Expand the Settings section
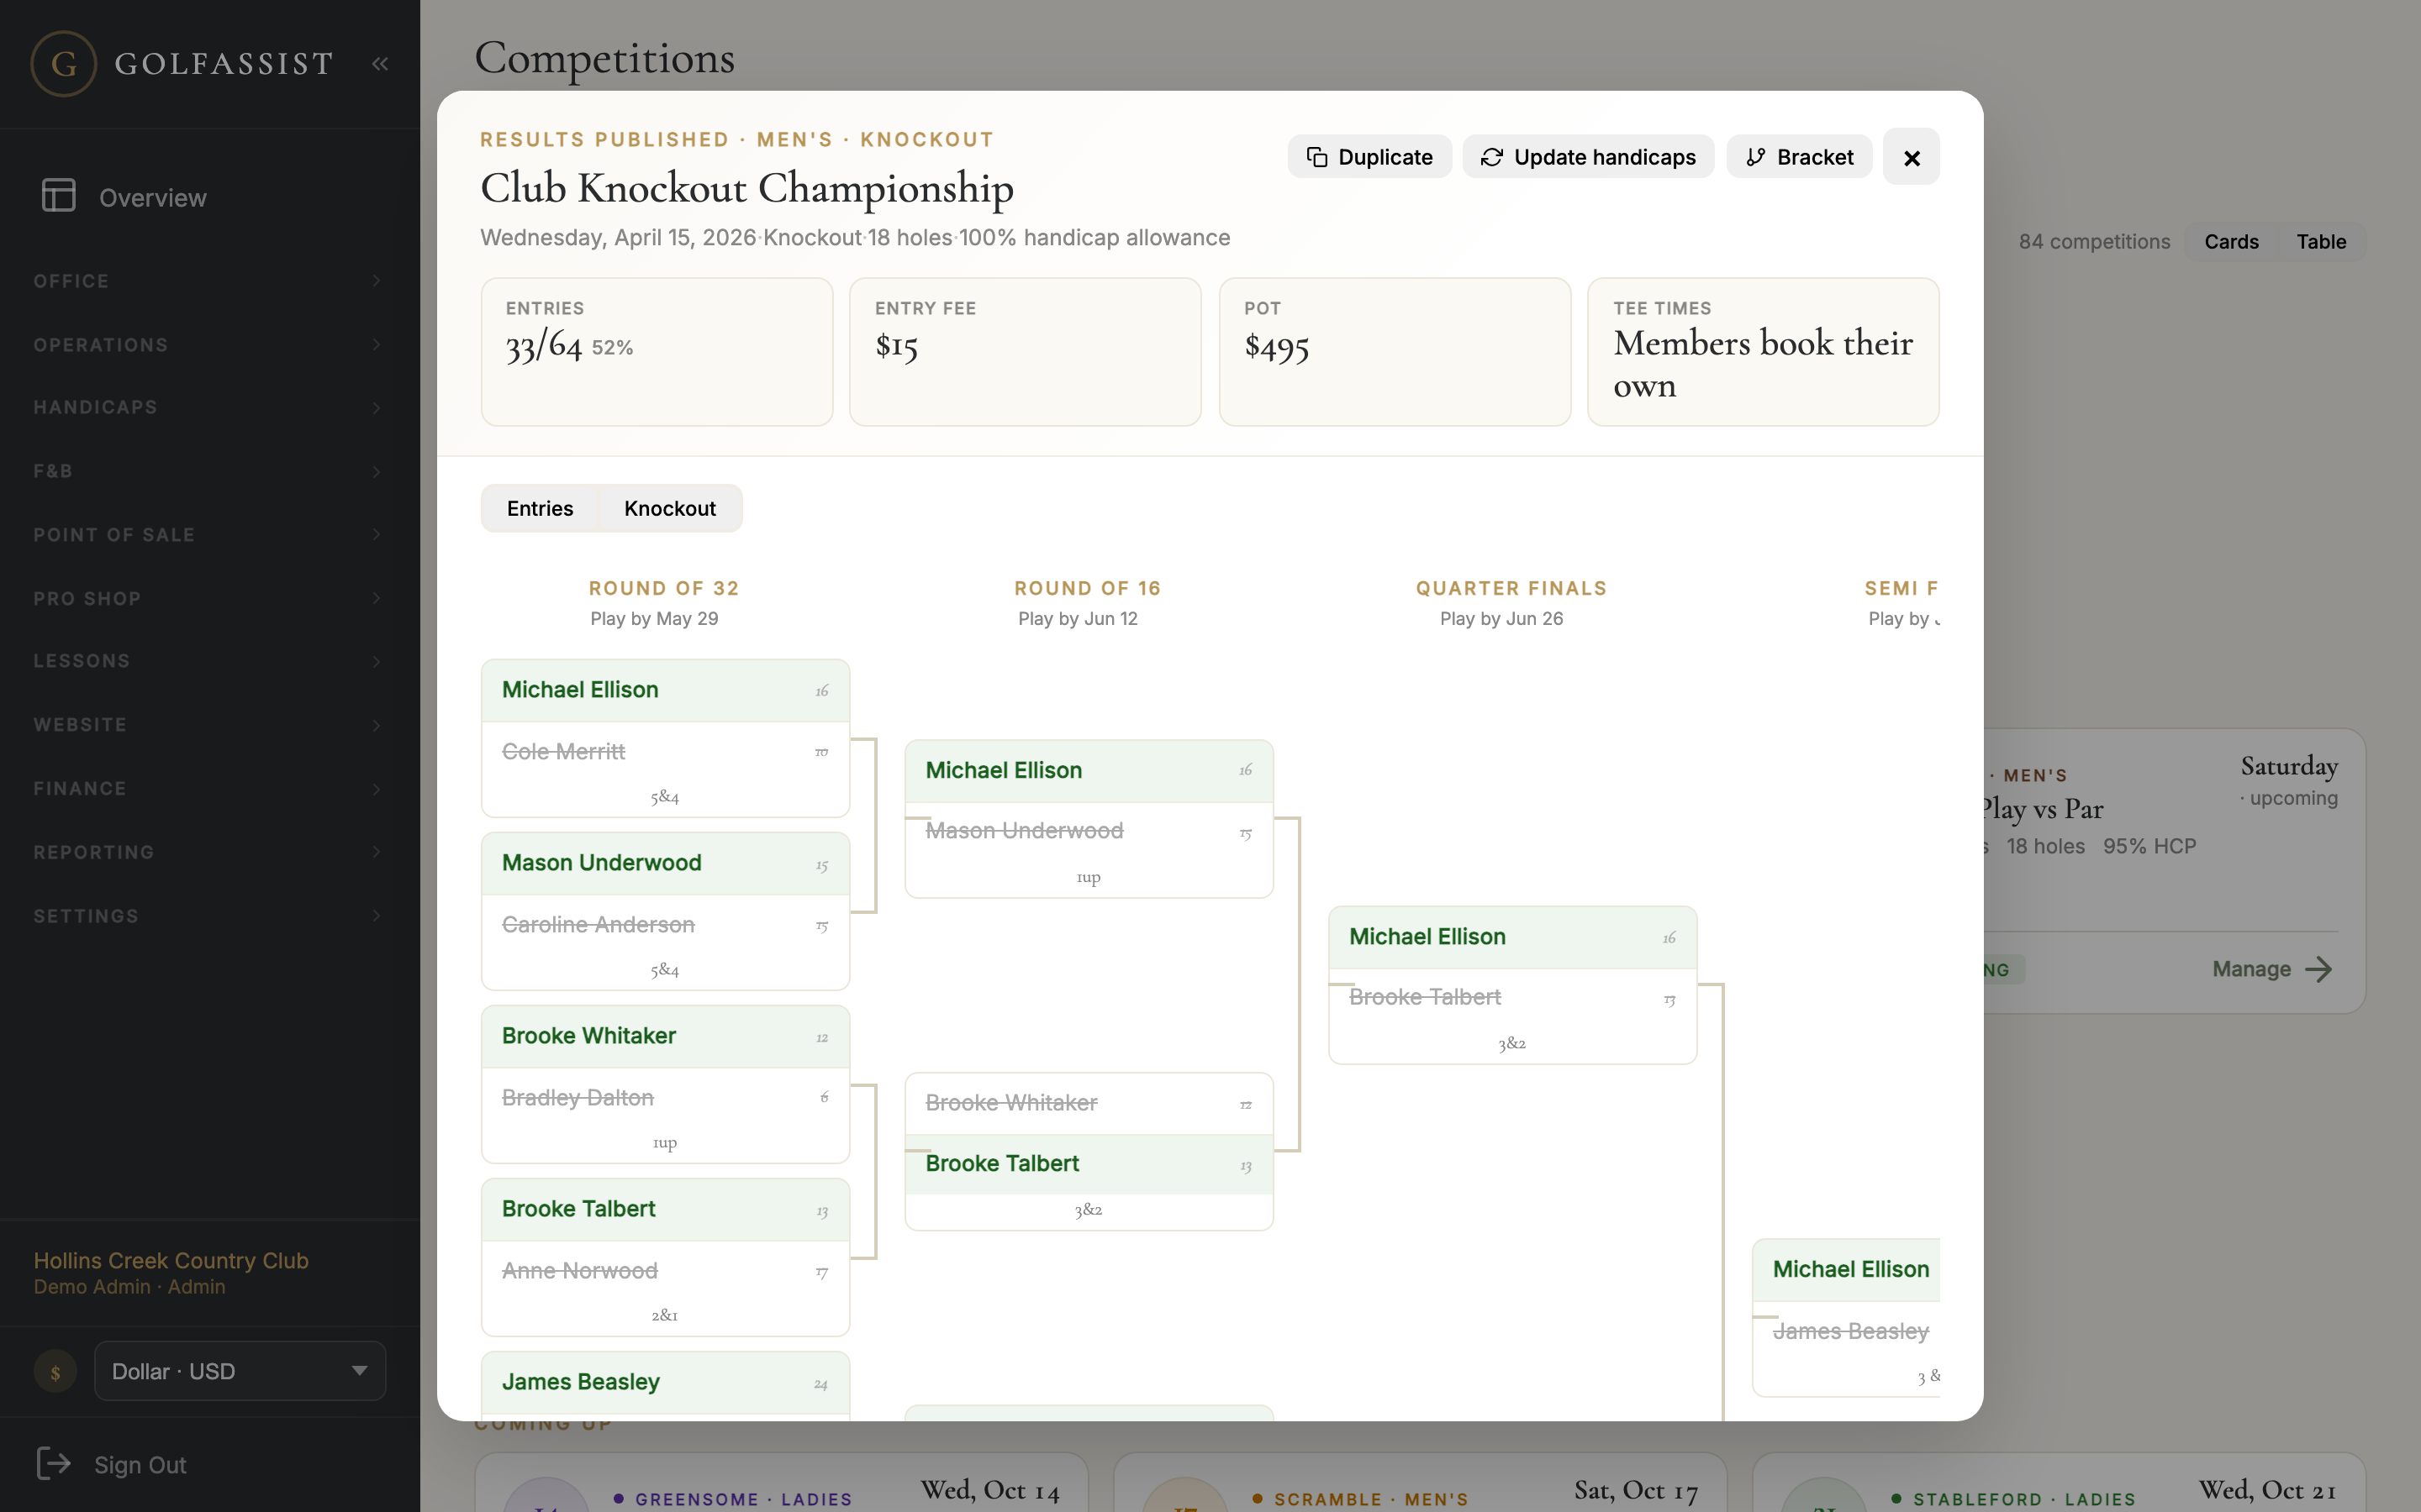 click(210, 915)
